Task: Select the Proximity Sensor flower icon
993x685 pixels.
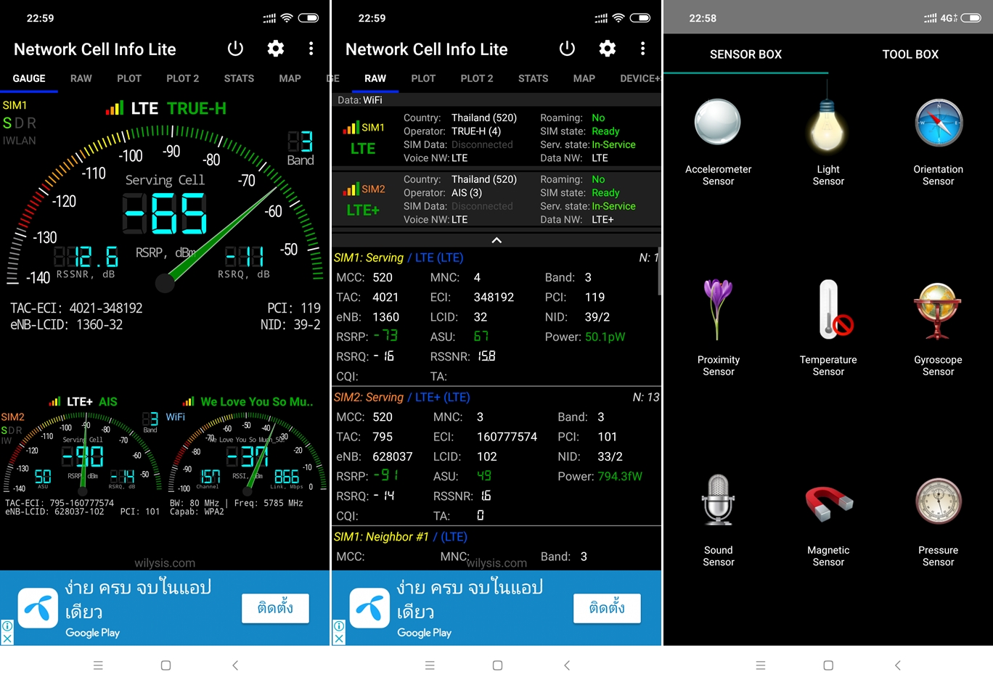Action: coord(718,310)
